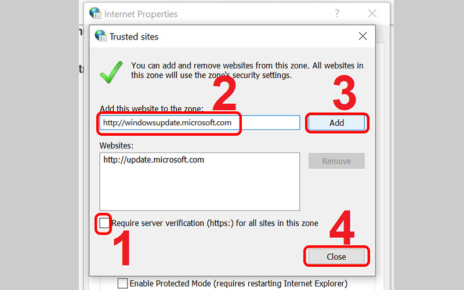Click the Websites label
The height and width of the screenshot is (290, 464).
point(117,146)
